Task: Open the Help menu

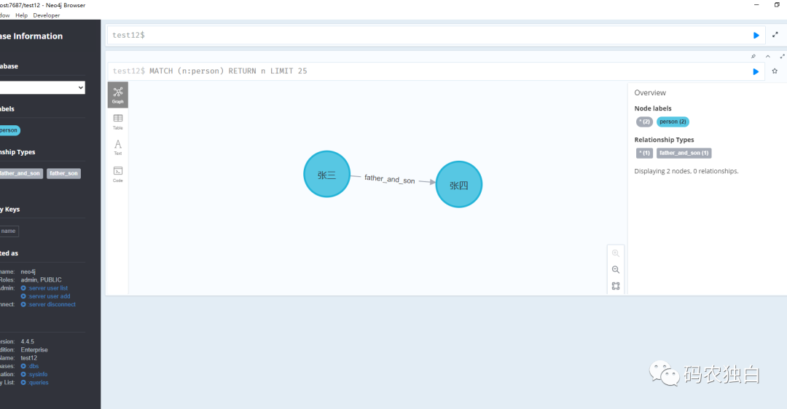Action: click(22, 15)
